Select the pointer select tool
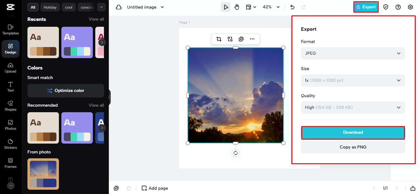Image resolution: width=420 pixels, height=194 pixels. pos(226,7)
